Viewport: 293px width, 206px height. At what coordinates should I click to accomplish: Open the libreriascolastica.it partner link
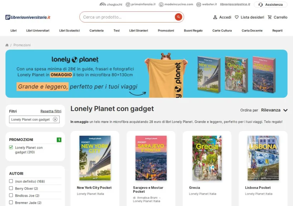235,4
